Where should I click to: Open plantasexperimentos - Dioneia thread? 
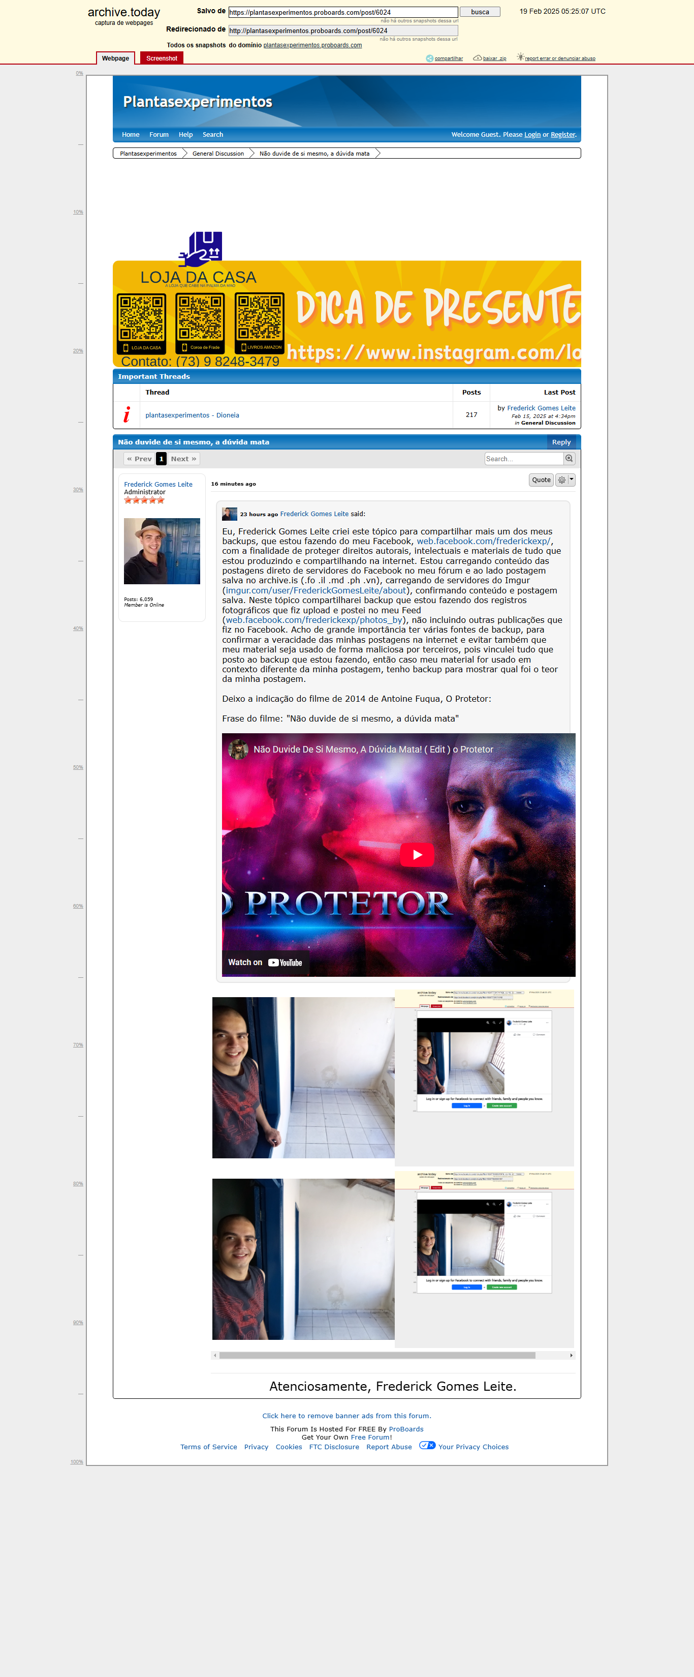[193, 415]
